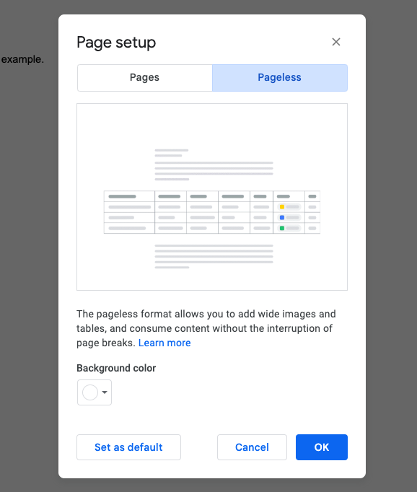Click the text lines below the preview table
Screen dimensions: 417x492
(x=214, y=256)
